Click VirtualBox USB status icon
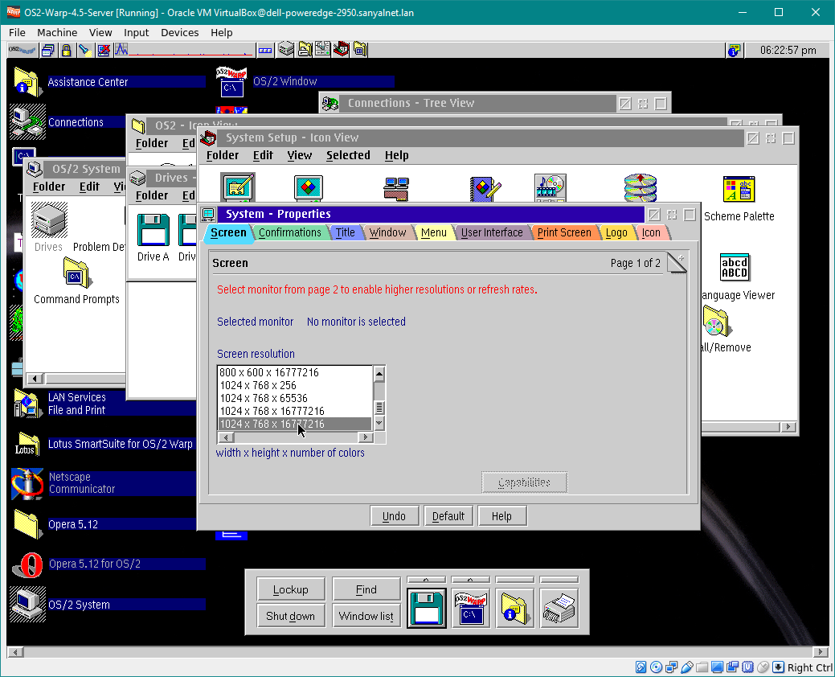The width and height of the screenshot is (835, 677). [x=687, y=667]
